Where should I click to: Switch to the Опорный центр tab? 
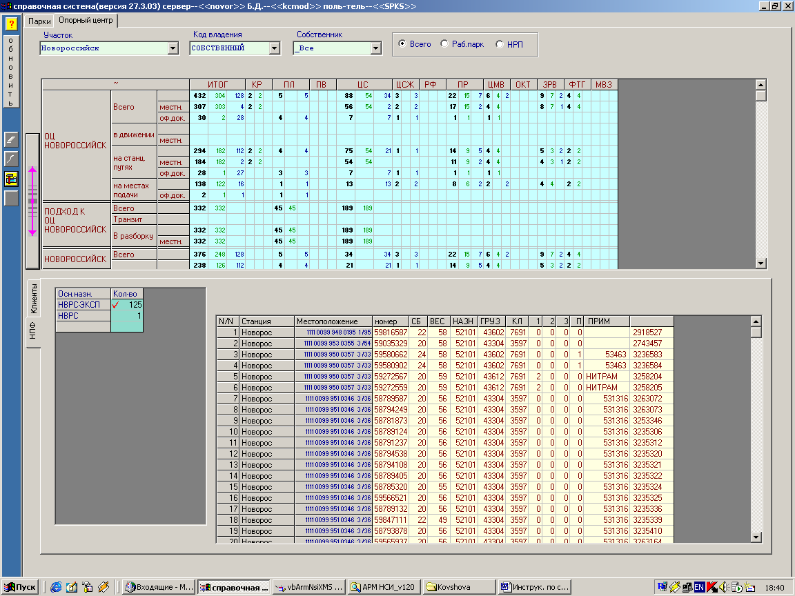tap(86, 20)
